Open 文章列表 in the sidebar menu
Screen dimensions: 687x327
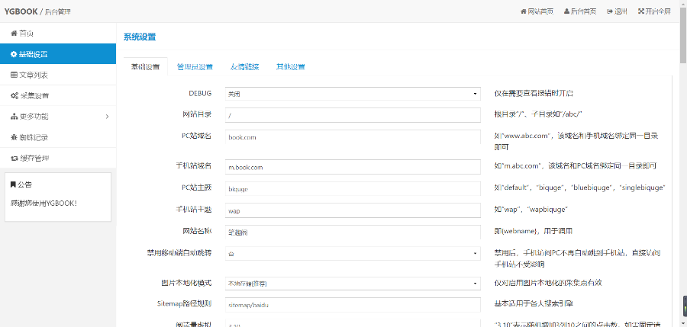pos(58,75)
